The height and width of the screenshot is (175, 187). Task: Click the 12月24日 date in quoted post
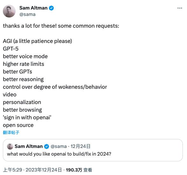(80, 146)
